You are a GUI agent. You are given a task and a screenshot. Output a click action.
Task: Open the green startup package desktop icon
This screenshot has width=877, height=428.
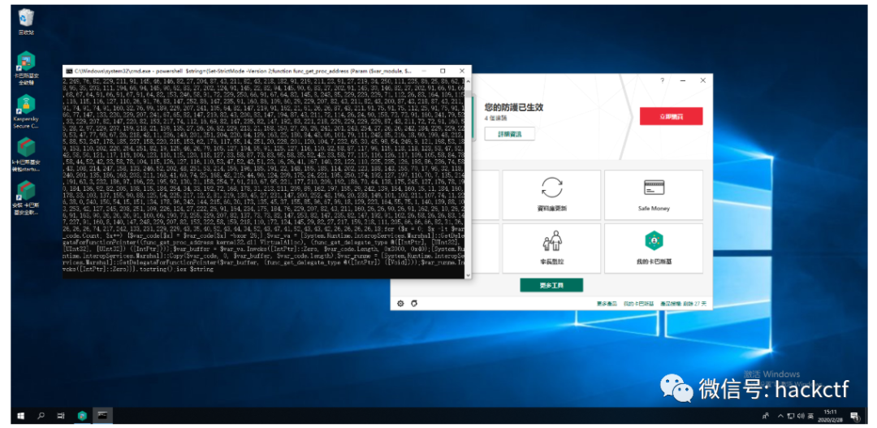(x=26, y=155)
